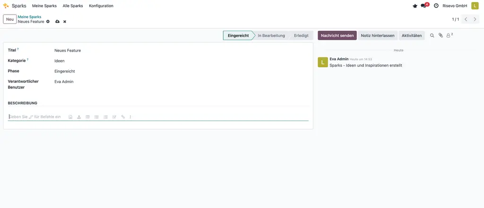
Task: Open the Kategorie dropdown showing Ideen
Action: pyautogui.click(x=181, y=61)
